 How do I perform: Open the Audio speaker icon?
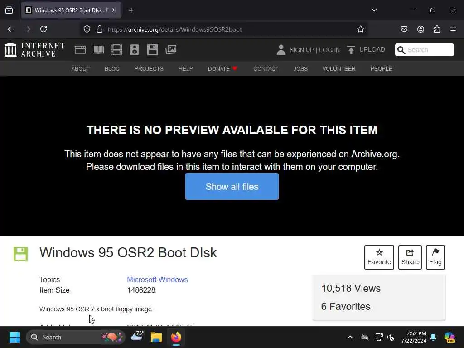click(x=134, y=50)
